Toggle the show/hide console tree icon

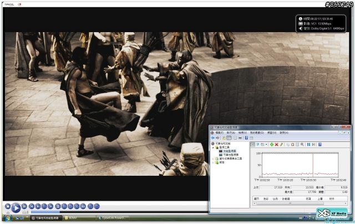[x=229, y=138]
